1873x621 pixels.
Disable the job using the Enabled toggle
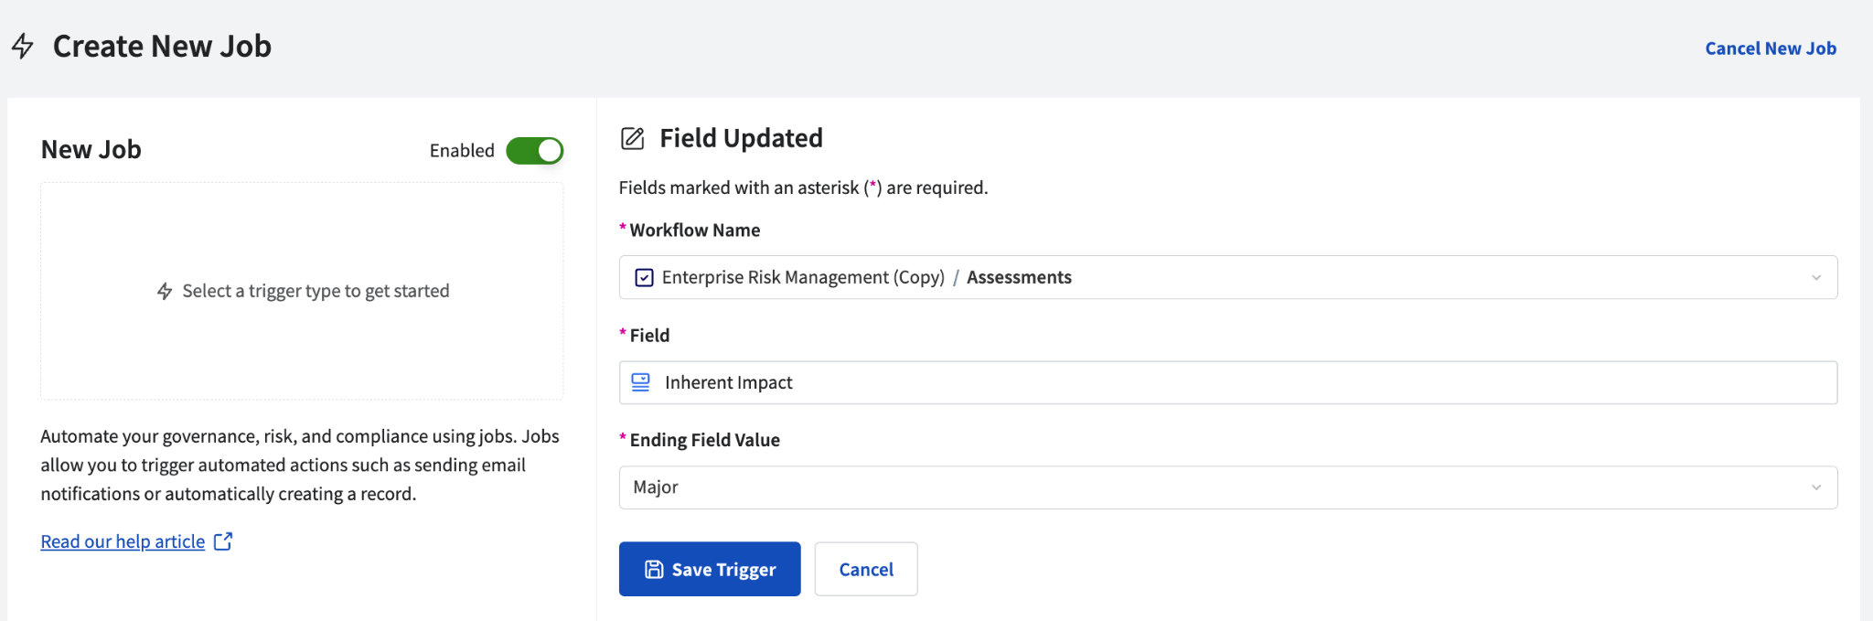535,151
